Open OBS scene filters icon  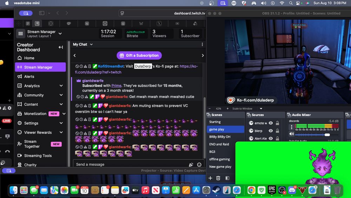[227, 178]
